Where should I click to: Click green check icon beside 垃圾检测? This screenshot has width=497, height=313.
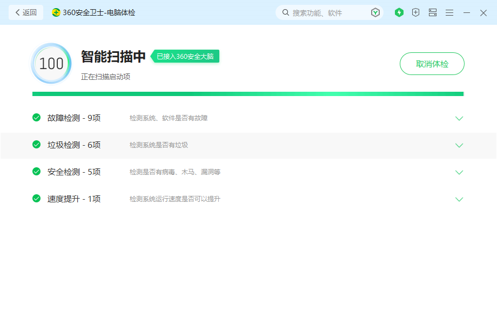(x=36, y=144)
